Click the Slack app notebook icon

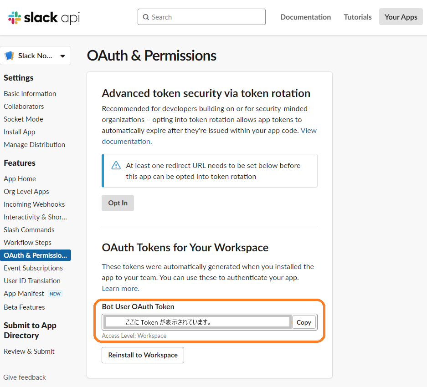coord(9,56)
